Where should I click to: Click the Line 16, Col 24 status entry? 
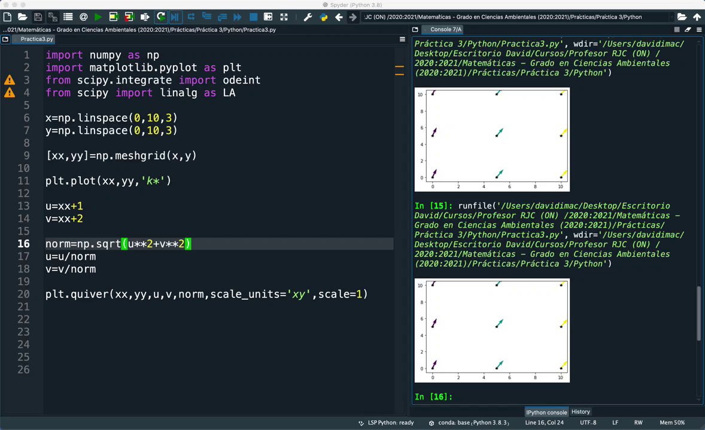pyautogui.click(x=544, y=423)
